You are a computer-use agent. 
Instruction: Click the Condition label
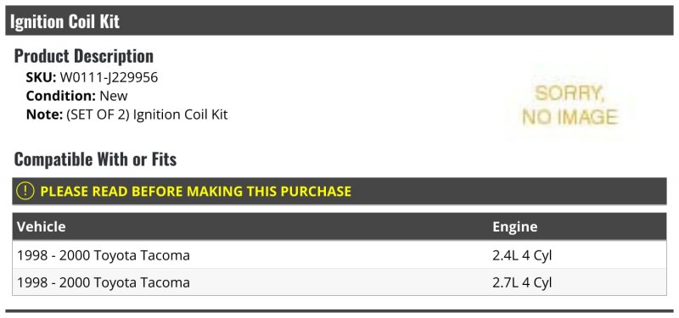pyautogui.click(x=60, y=96)
